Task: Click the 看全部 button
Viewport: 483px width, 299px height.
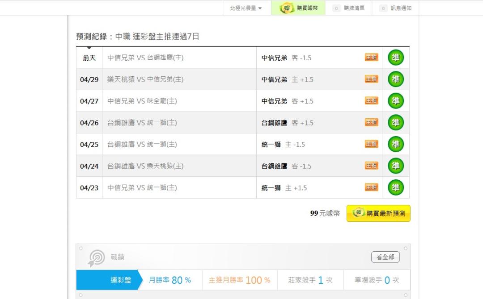Action: (x=386, y=257)
